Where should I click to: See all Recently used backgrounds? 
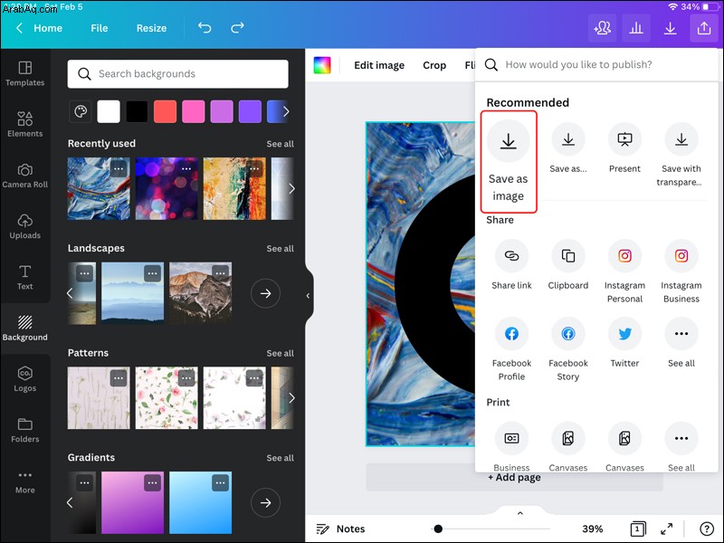280,144
